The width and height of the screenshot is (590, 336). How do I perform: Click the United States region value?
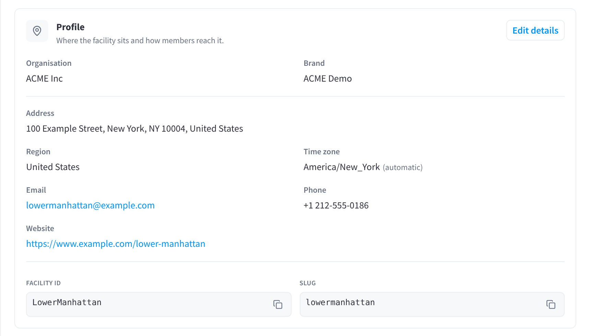tap(53, 167)
